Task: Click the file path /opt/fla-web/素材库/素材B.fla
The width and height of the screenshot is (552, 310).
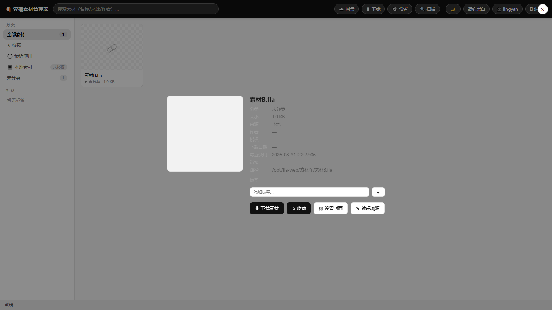Action: (x=302, y=170)
